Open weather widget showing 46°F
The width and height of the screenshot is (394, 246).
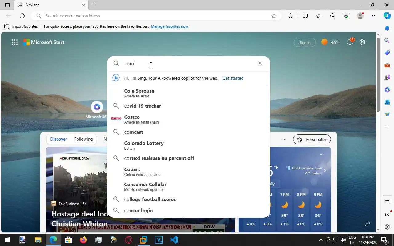coord(330,42)
